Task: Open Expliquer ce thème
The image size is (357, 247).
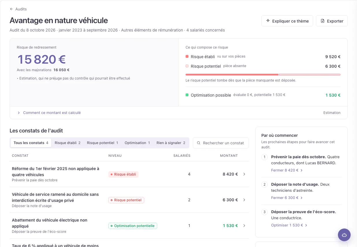Action: pos(287,21)
